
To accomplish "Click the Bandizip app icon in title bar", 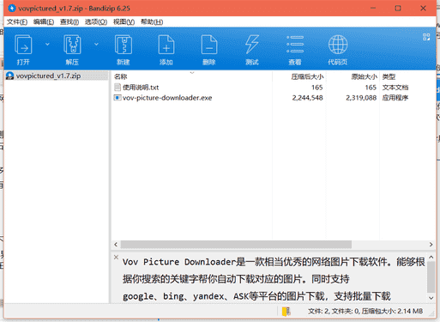I will [12, 9].
